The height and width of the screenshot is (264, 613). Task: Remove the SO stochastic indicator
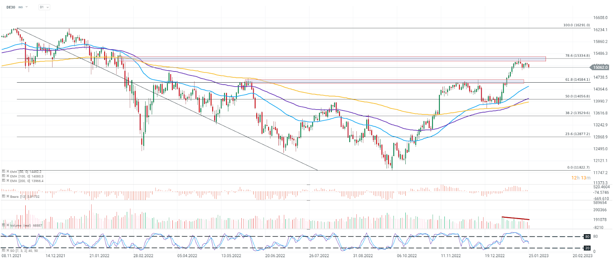click(x=8, y=250)
